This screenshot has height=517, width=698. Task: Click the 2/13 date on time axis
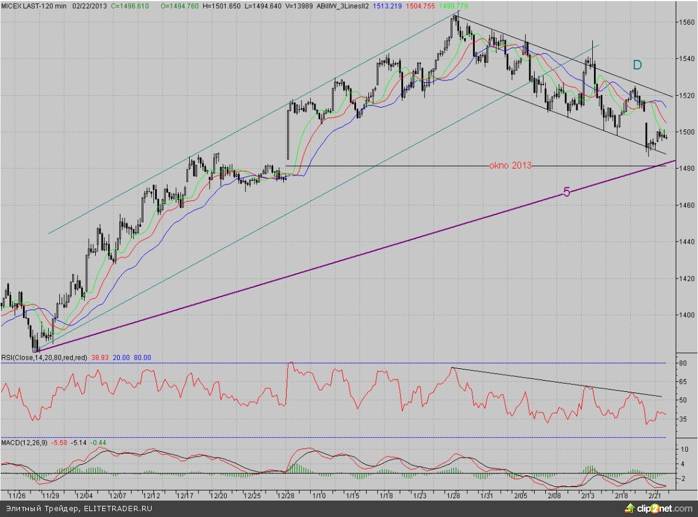(x=588, y=495)
